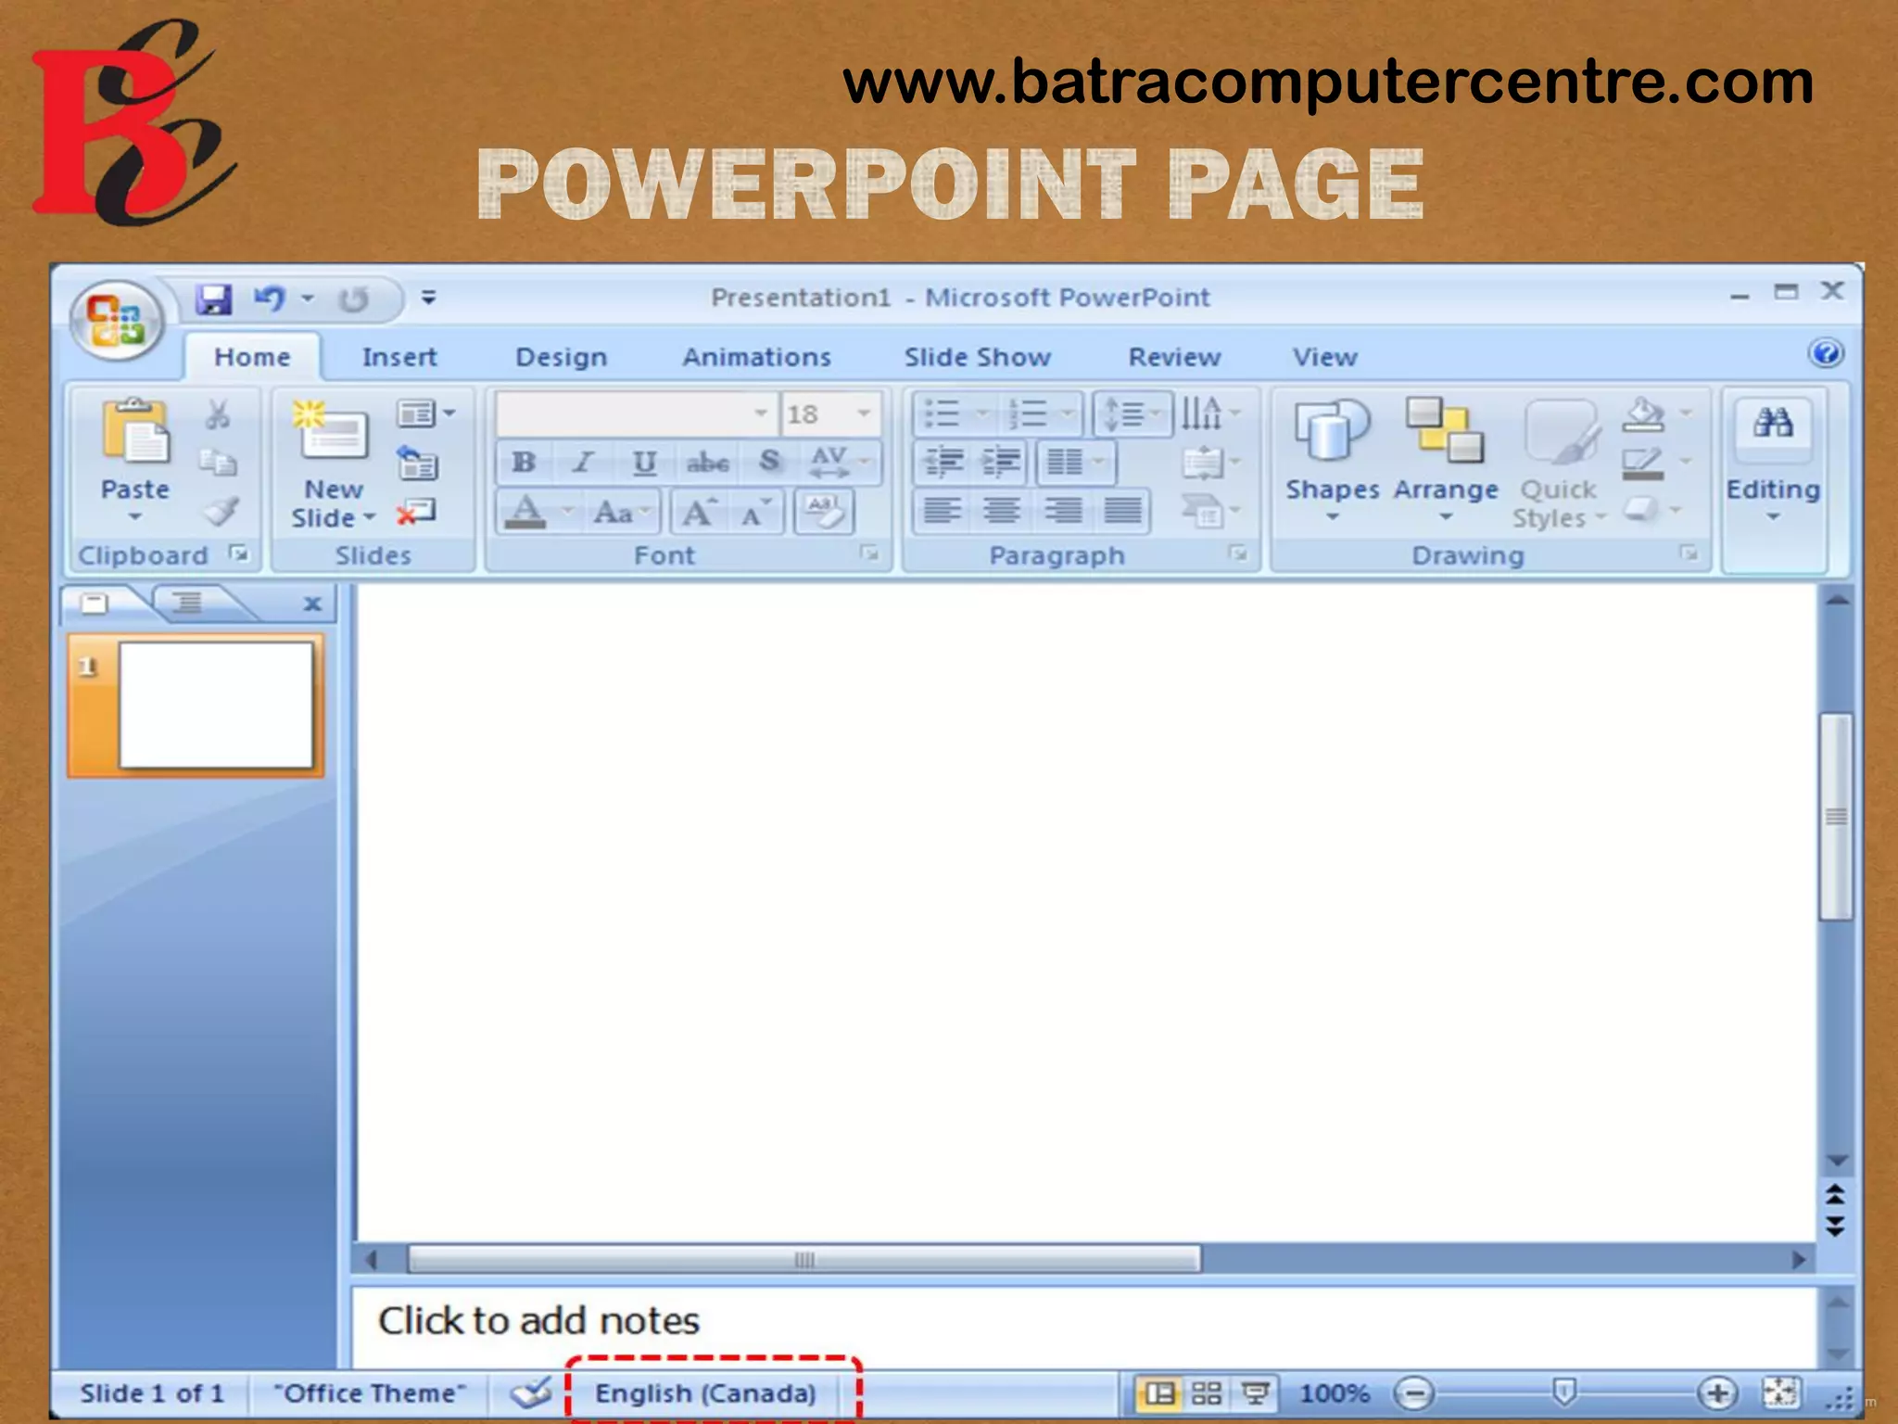The image size is (1898, 1424).
Task: Center align text
Action: coord(1002,511)
